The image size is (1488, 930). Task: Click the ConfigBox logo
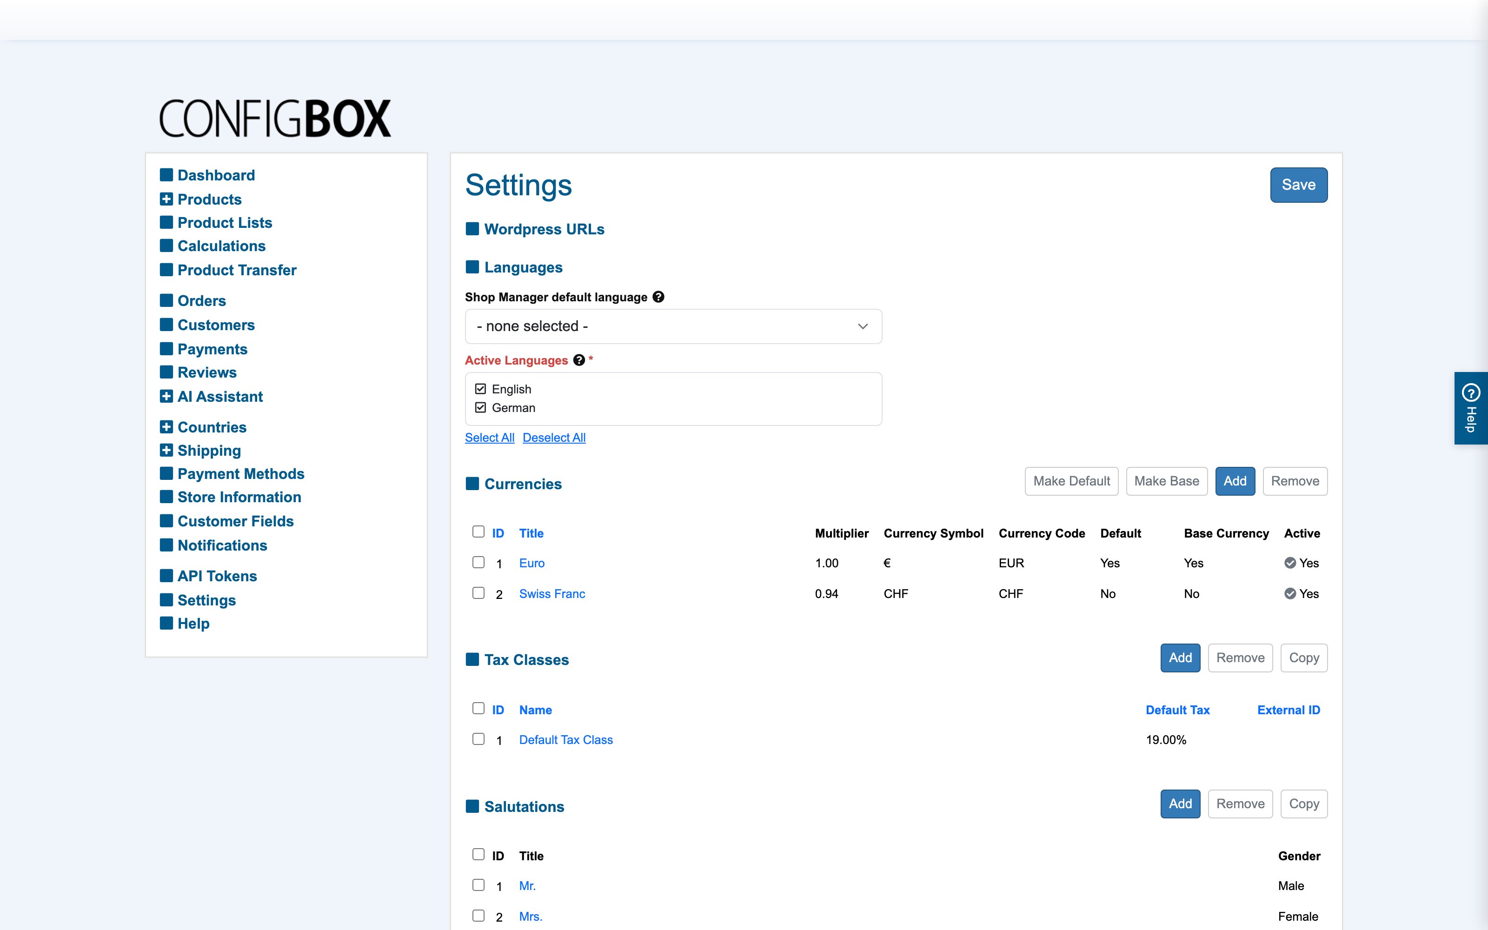tap(275, 118)
